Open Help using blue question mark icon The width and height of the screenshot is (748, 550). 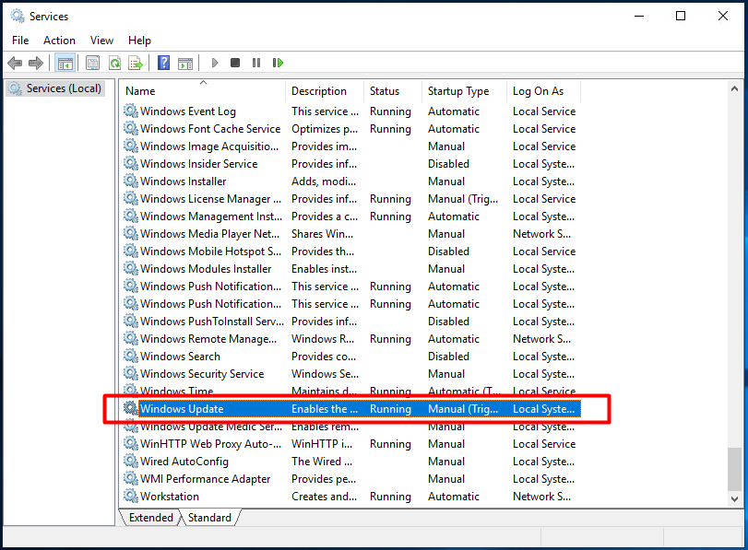coord(163,63)
